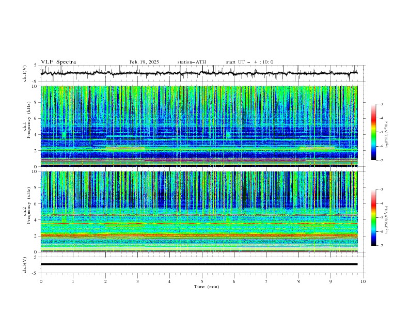
Task: Click time axis tick label "1"
Action: 73,281
